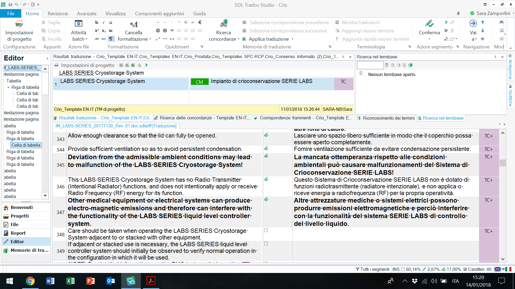Go to the Progetti view
Viewport: 515px width, 289px height.
tap(20, 216)
